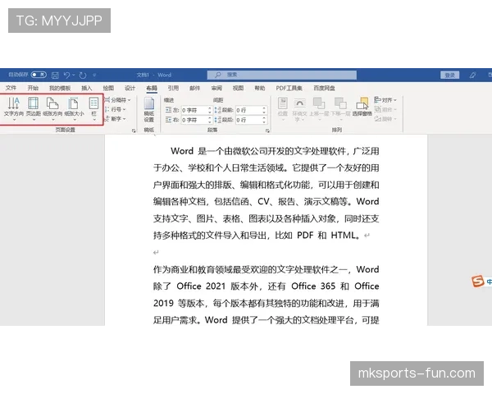Viewport: 492px width, 394px height.
Task: Decrease 段后 spacing with the down arrow
Action: tap(264, 122)
